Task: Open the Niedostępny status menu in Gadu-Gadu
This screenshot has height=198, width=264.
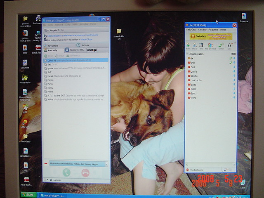Action: (194, 170)
